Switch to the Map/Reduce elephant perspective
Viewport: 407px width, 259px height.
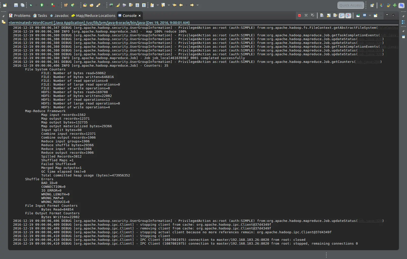pyautogui.click(x=401, y=5)
